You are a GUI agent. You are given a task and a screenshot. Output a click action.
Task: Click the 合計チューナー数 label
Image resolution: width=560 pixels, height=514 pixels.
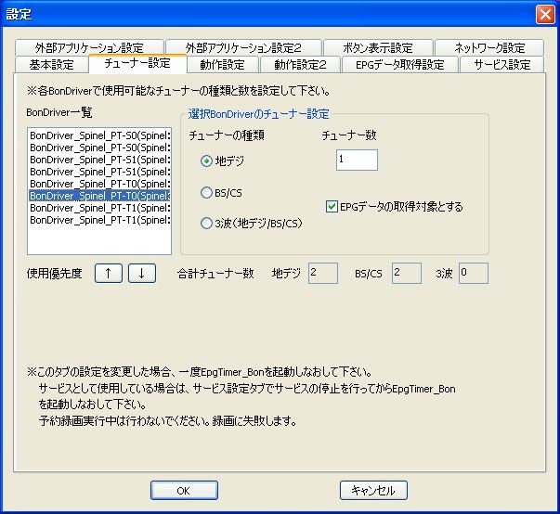coord(215,274)
